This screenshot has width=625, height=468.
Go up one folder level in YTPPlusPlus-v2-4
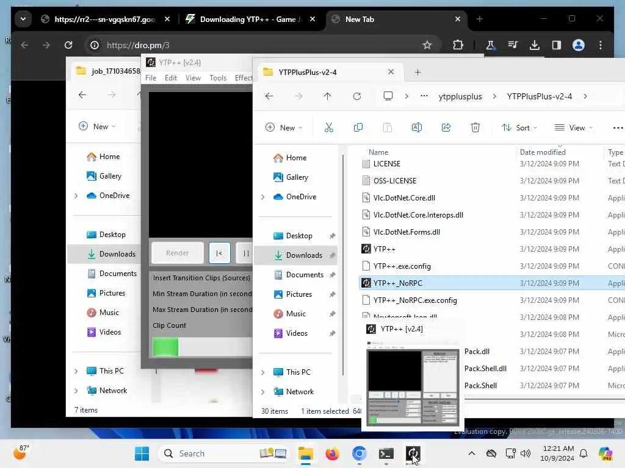(x=327, y=96)
